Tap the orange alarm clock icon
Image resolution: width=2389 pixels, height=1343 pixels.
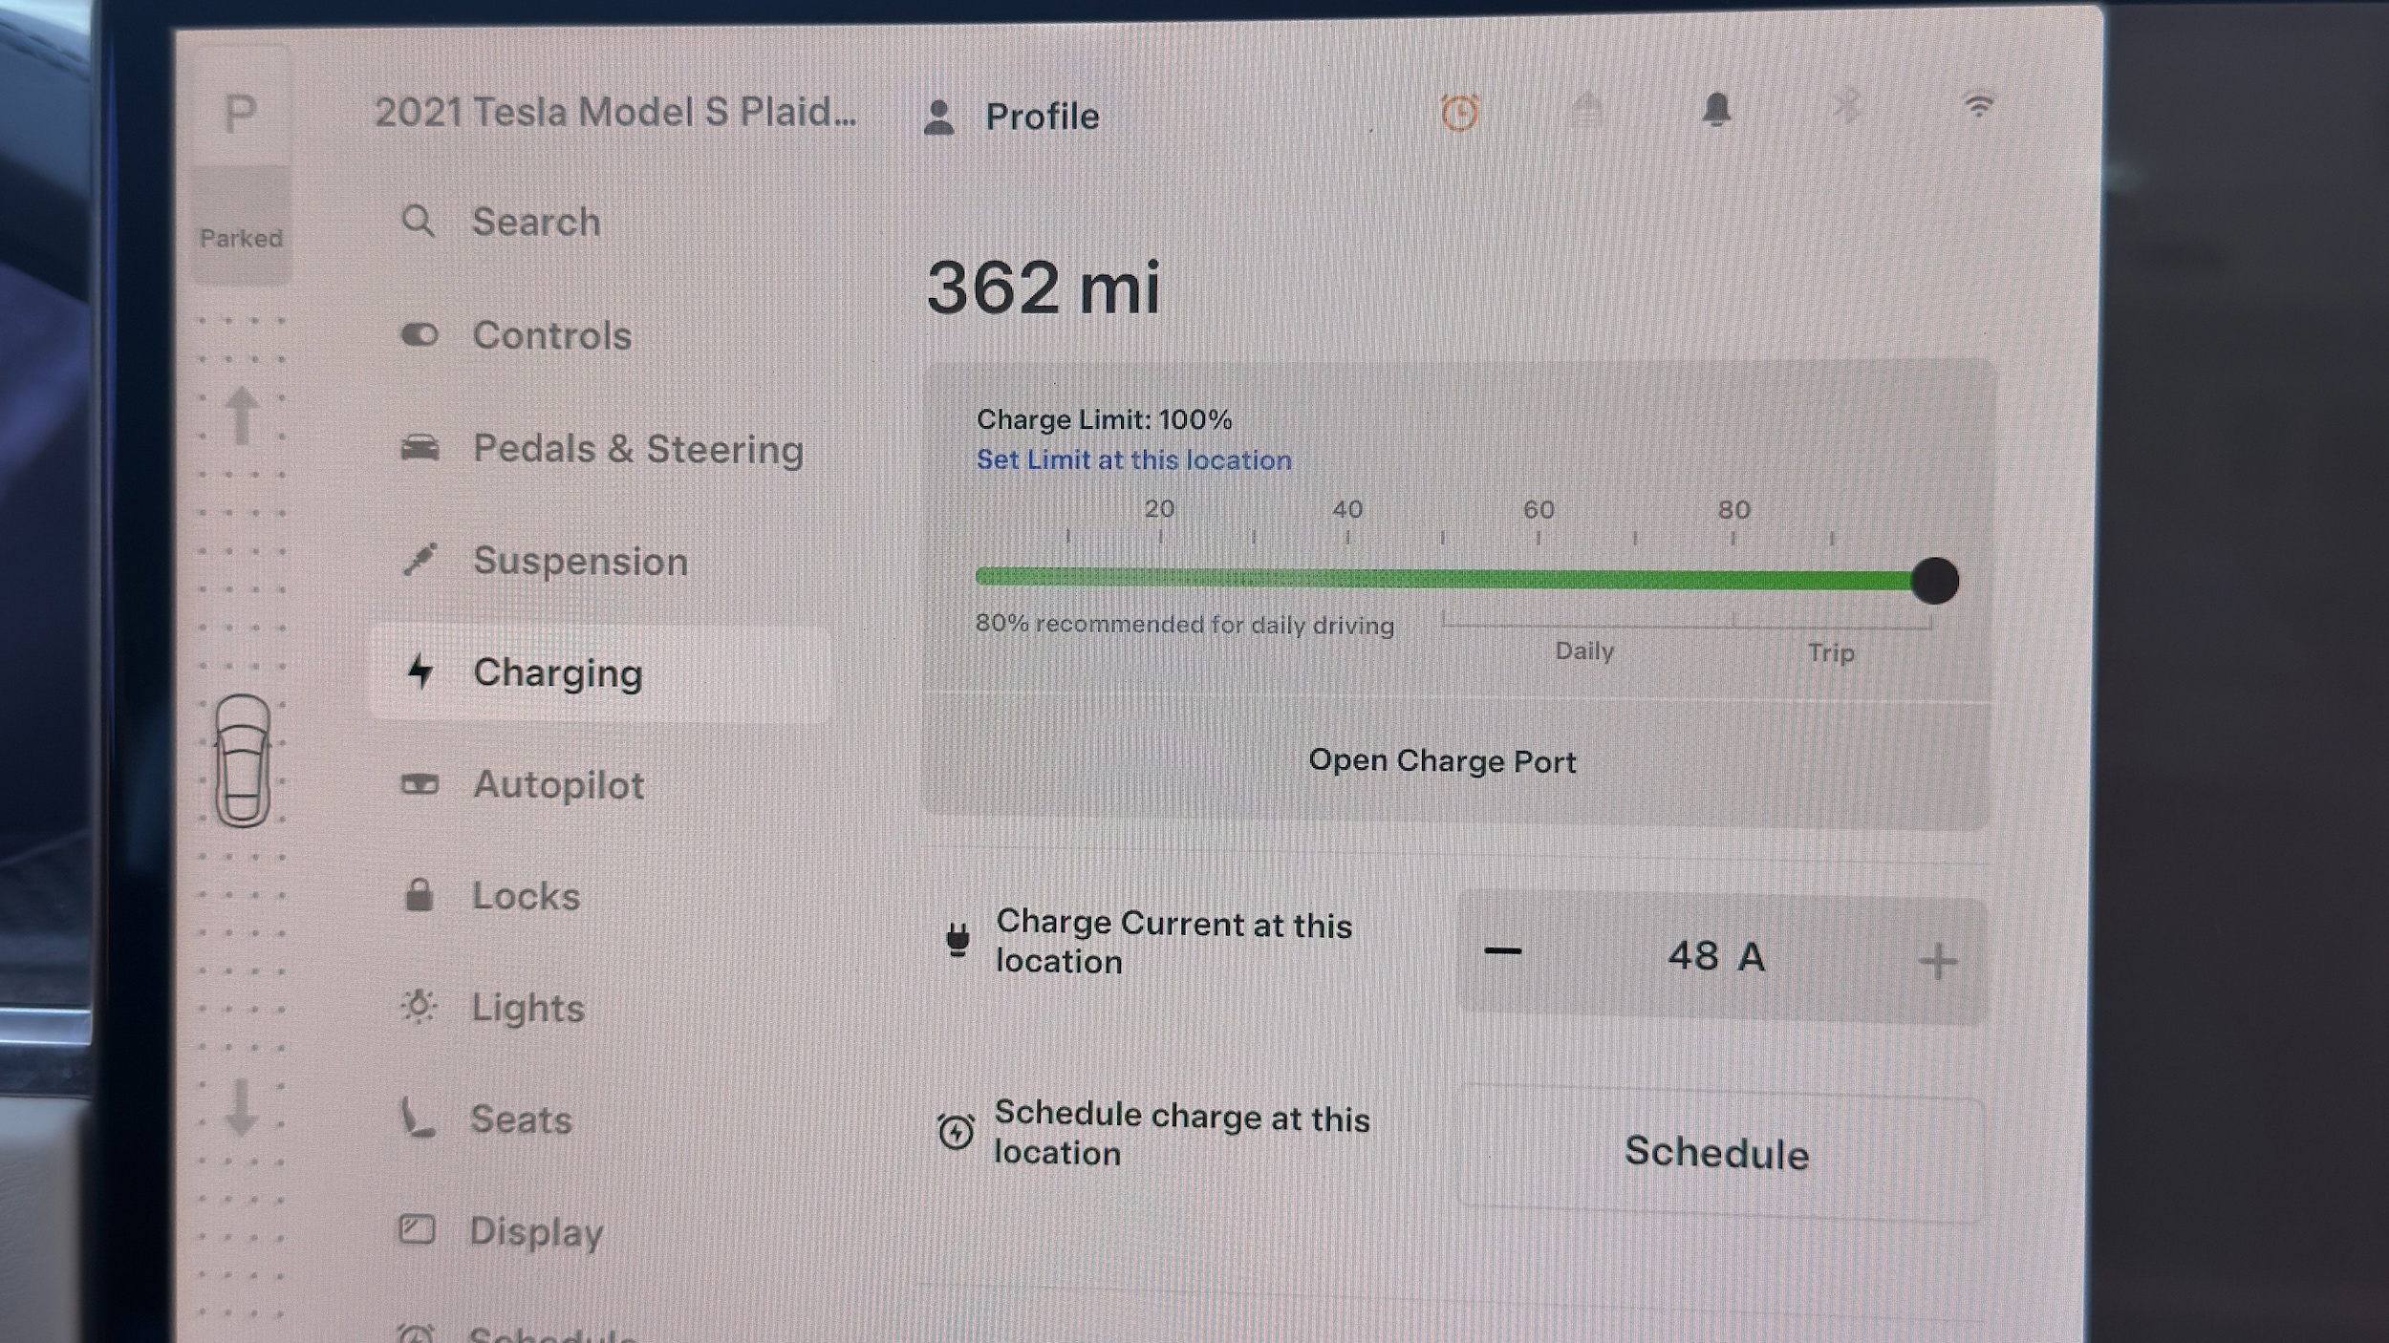(1459, 113)
